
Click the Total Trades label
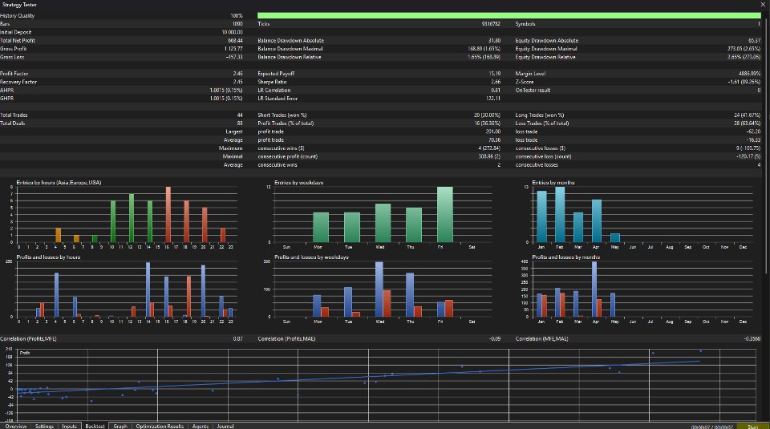pos(14,115)
